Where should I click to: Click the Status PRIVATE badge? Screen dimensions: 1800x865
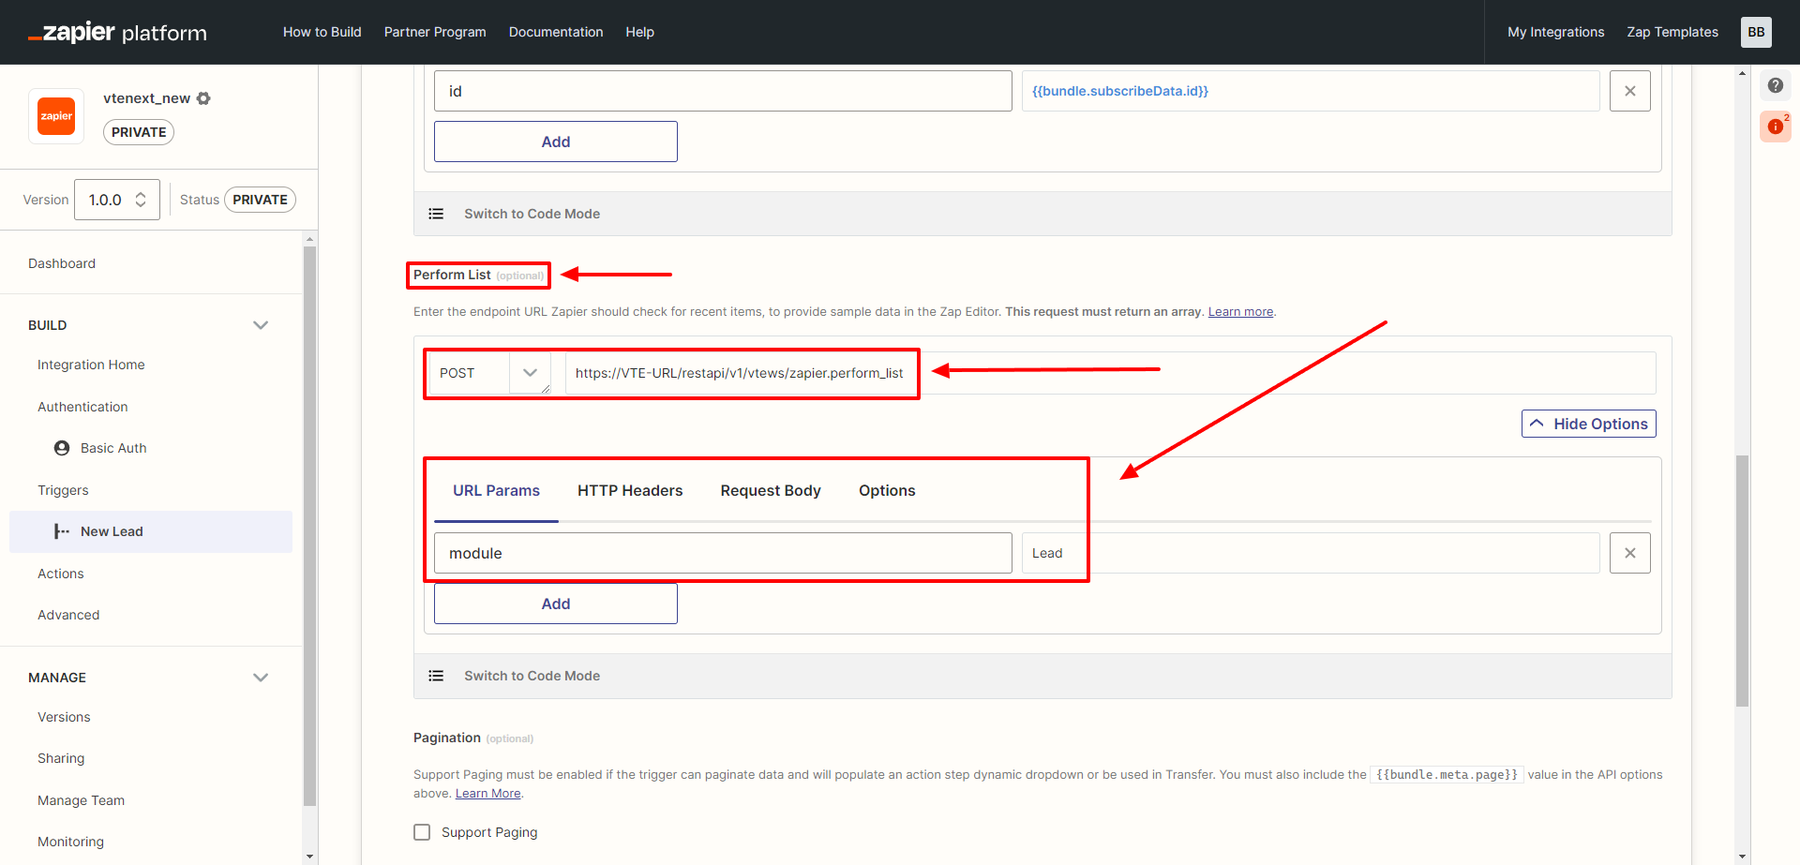260,200
